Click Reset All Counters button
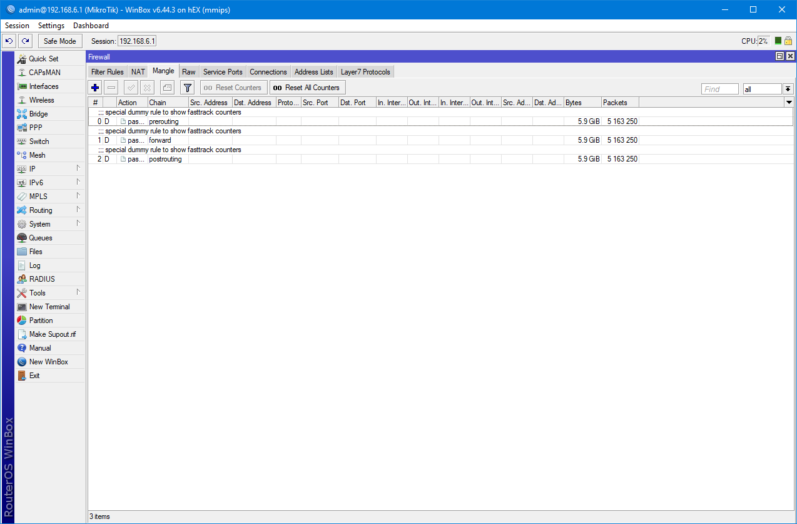Screen dimensions: 797x524 click(307, 88)
